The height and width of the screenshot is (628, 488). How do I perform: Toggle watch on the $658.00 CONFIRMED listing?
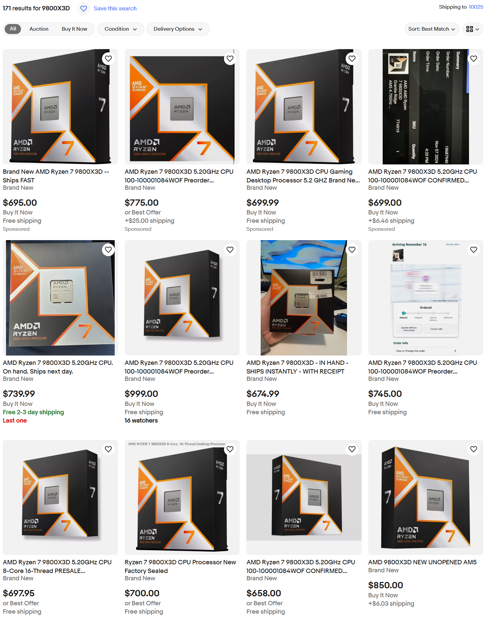coord(352,449)
